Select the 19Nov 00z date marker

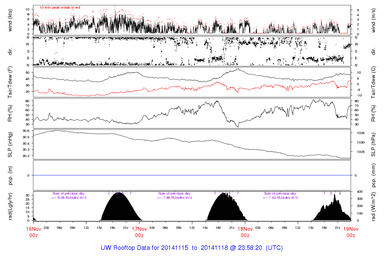pos(351,232)
